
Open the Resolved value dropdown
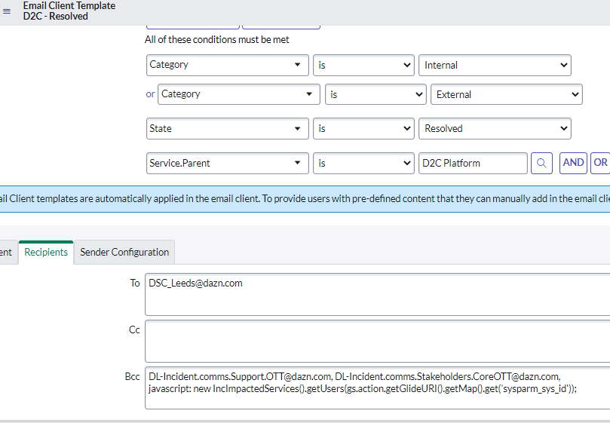[x=495, y=128]
